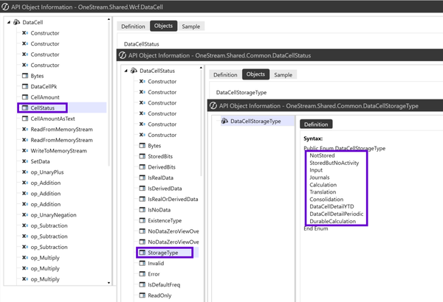Click the method icon beside SetData

24,161
